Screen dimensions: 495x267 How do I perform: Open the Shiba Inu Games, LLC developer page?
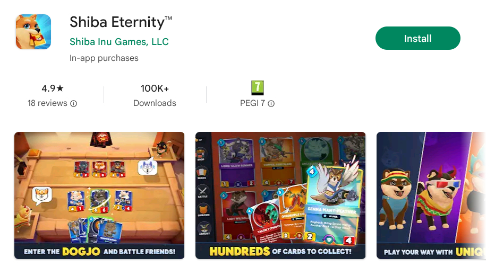119,41
